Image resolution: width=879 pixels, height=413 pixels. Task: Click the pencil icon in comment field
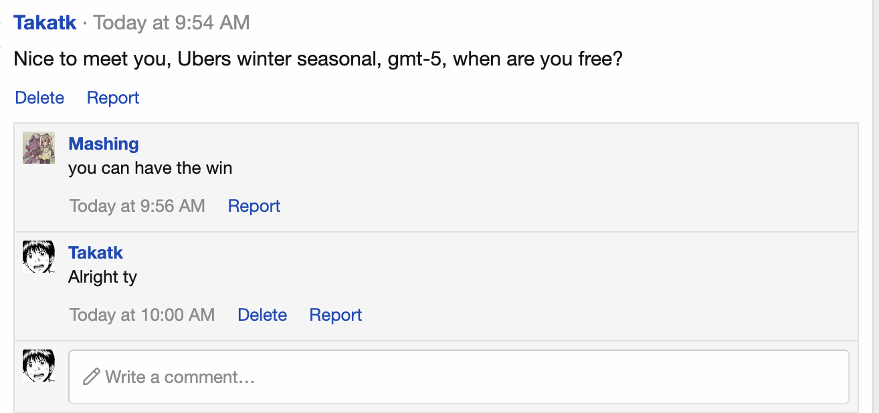tap(92, 377)
